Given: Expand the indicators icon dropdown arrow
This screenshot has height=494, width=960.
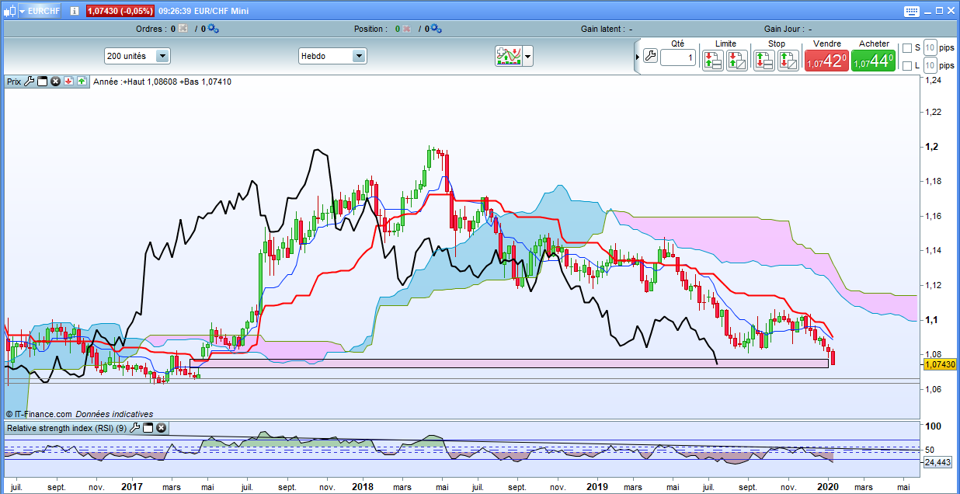Looking at the screenshot, I should 528,56.
